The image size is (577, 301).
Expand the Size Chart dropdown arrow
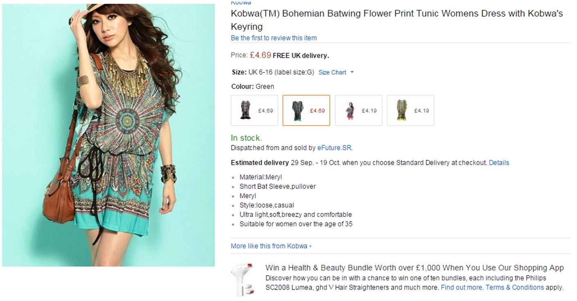352,72
